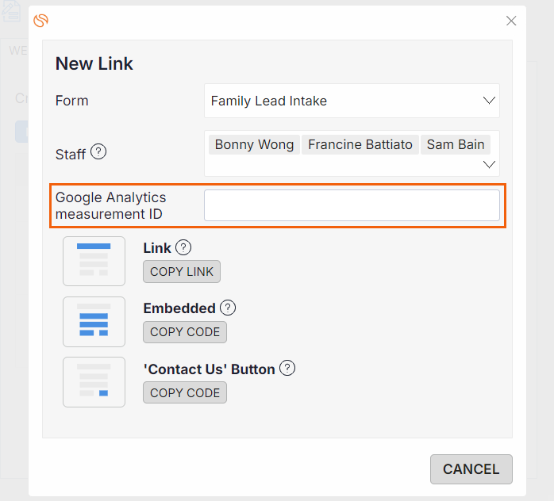Image resolution: width=554 pixels, height=501 pixels.
Task: Click COPY CODE under 'Contact Us' Button
Action: tap(185, 392)
